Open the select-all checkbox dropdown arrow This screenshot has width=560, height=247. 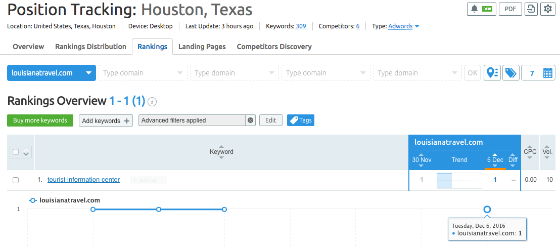pyautogui.click(x=26, y=153)
